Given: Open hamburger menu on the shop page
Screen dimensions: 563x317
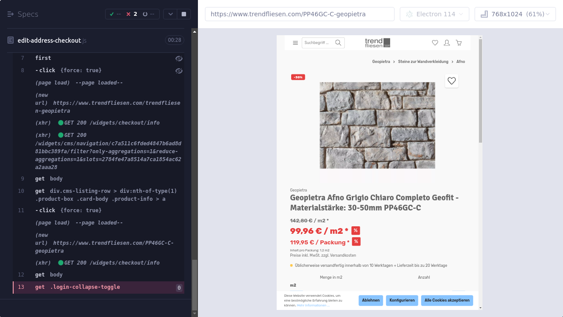Looking at the screenshot, I should (x=295, y=43).
